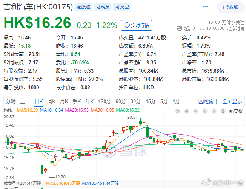Click the volume MA10:7451.44万股 label
Screen dimensions: 246x189
(100, 183)
